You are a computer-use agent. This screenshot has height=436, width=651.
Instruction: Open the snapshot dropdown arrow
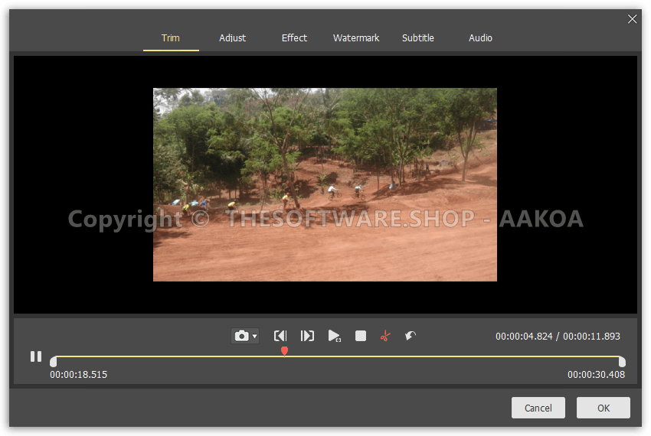pyautogui.click(x=254, y=336)
